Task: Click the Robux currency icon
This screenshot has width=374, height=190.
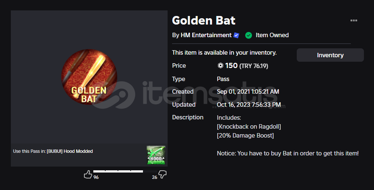Action: click(x=221, y=65)
